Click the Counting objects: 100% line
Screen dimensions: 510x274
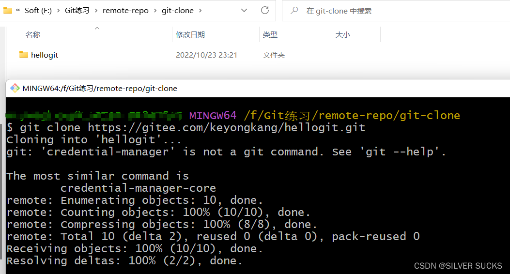pos(158,212)
